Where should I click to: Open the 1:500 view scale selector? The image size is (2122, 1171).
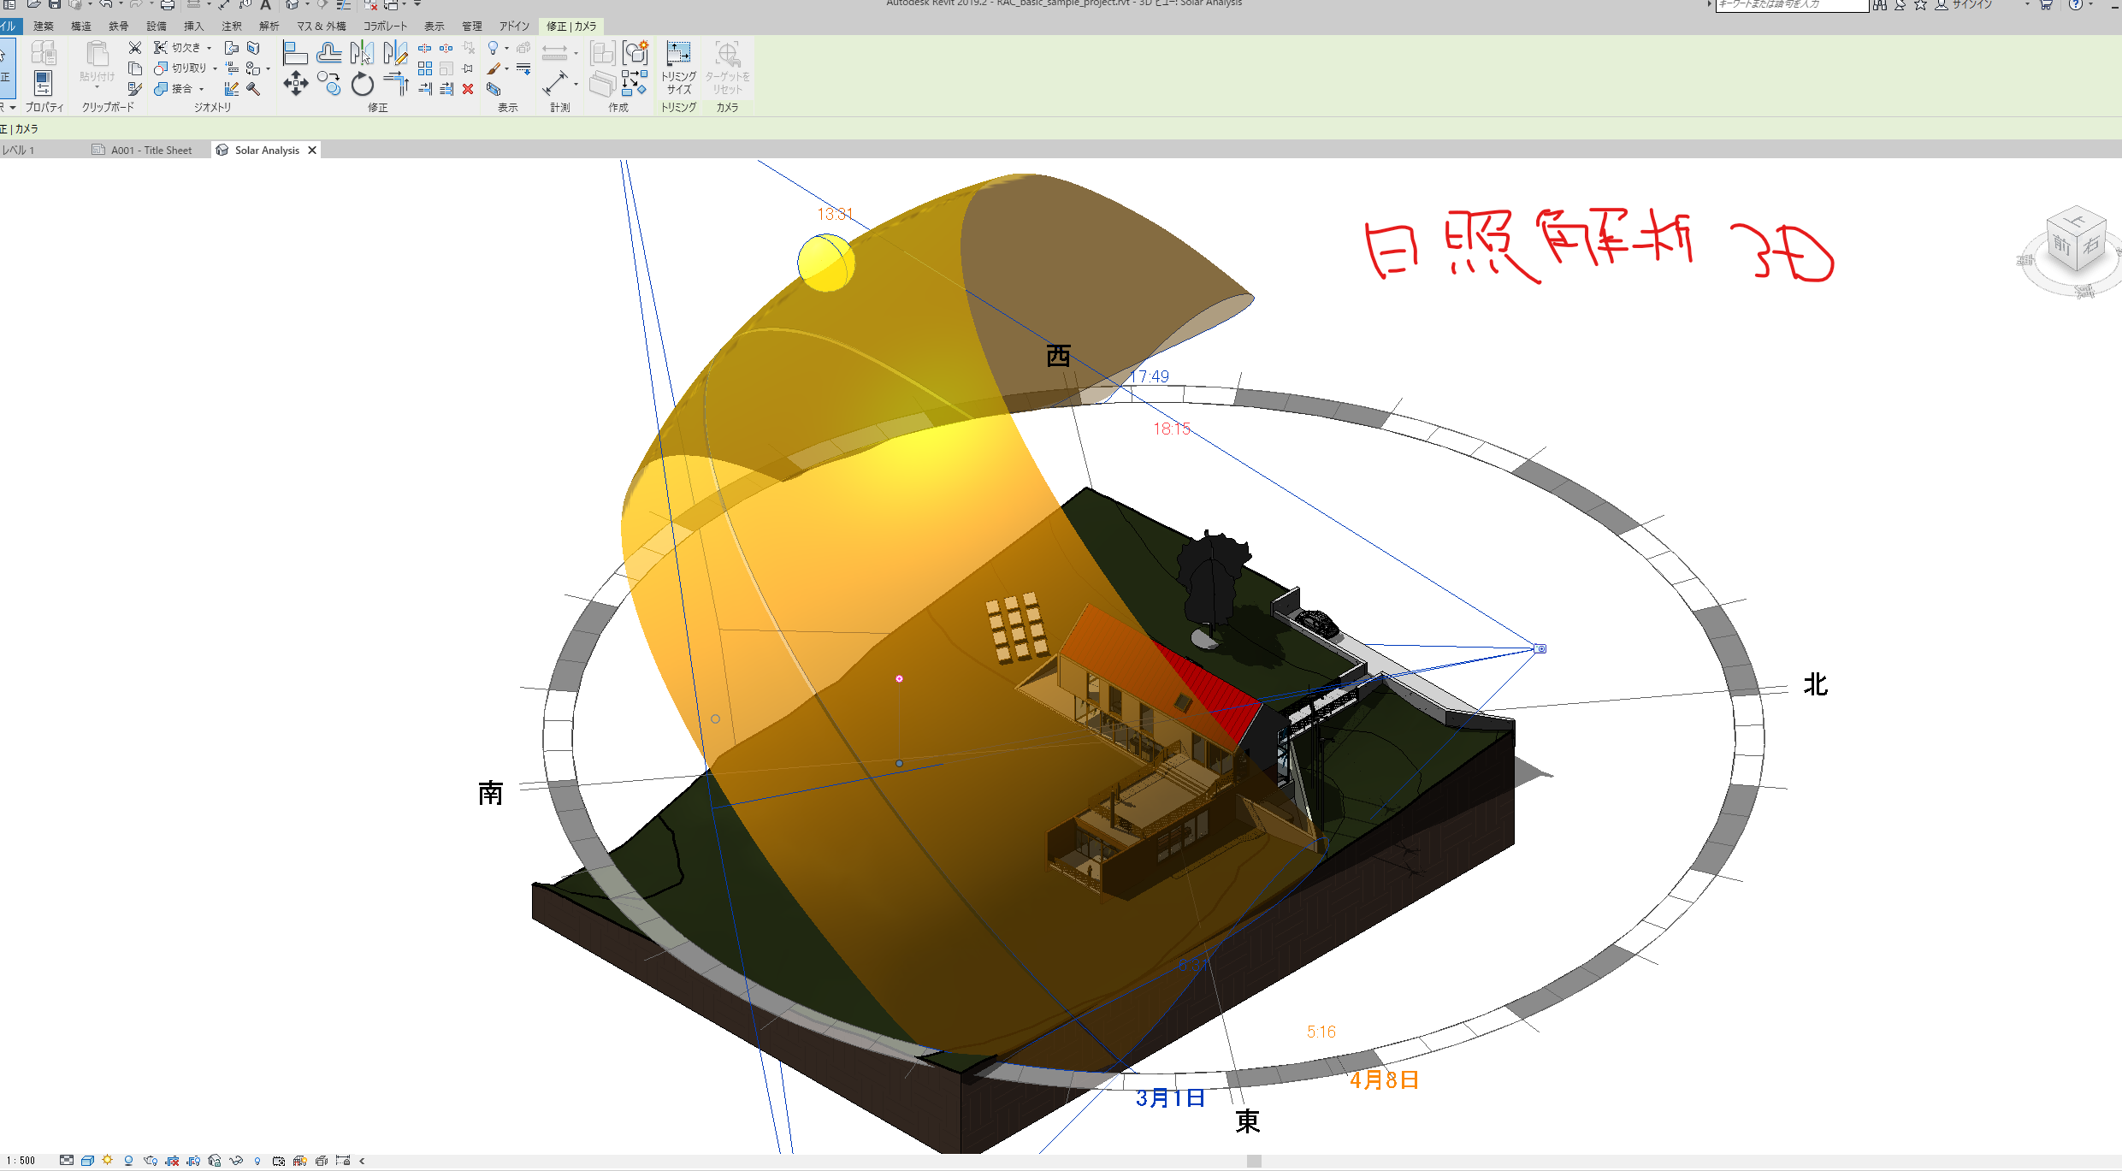[x=21, y=1161]
